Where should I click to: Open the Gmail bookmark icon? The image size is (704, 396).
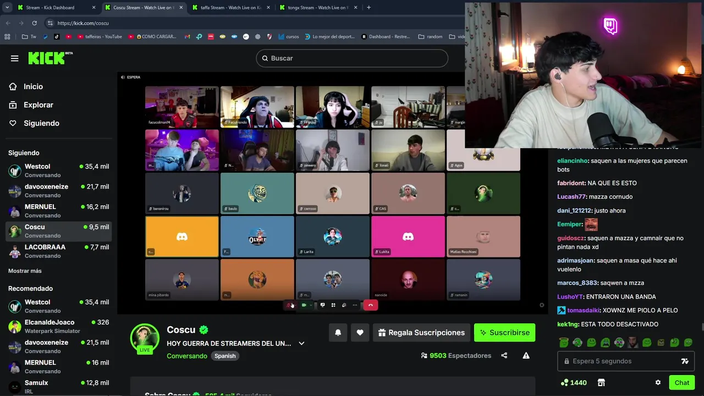[x=187, y=37]
